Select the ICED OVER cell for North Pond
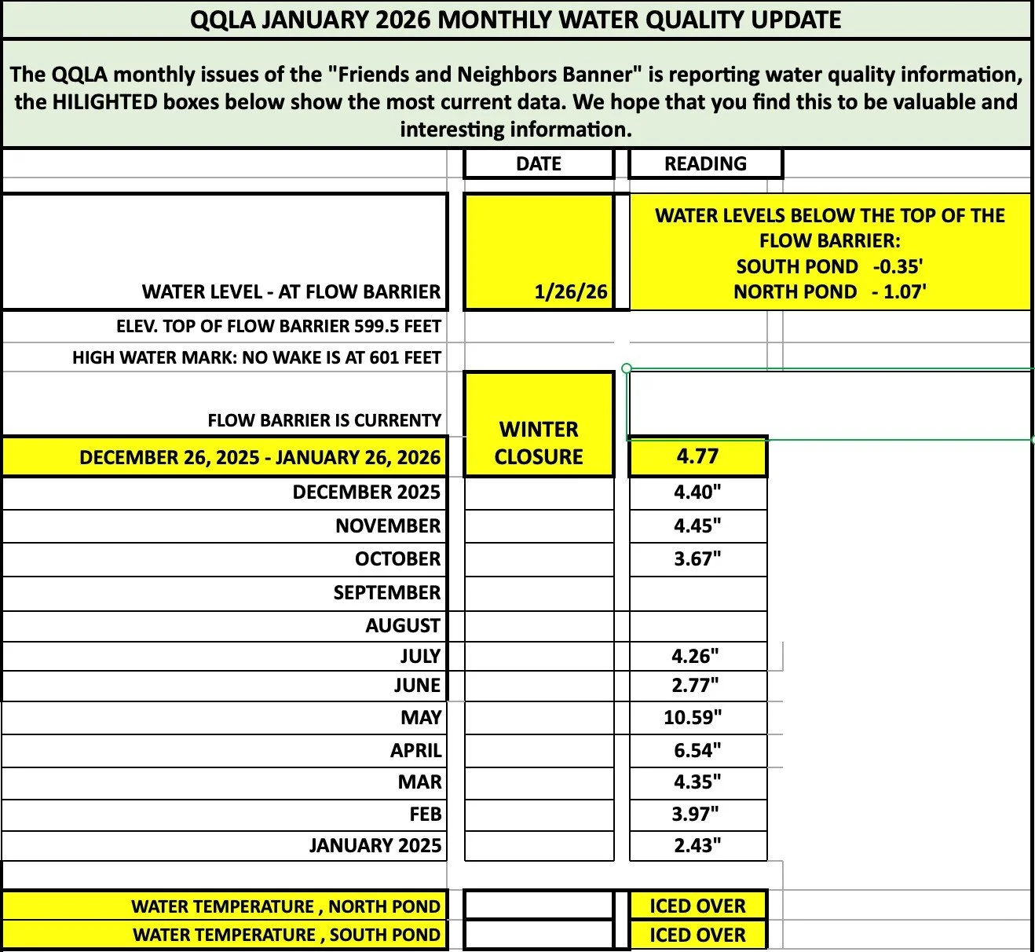This screenshot has height=952, width=1035. 697,906
